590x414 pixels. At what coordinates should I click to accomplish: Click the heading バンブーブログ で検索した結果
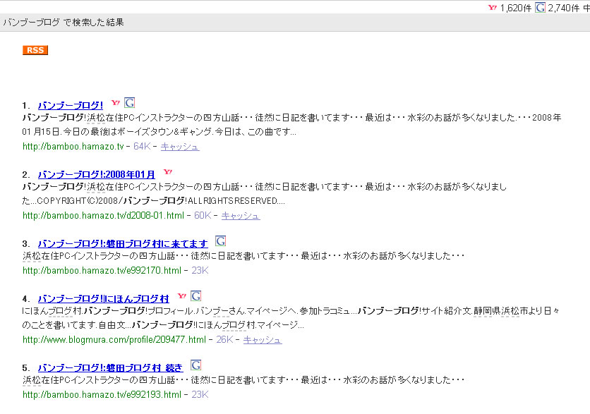pyautogui.click(x=64, y=22)
